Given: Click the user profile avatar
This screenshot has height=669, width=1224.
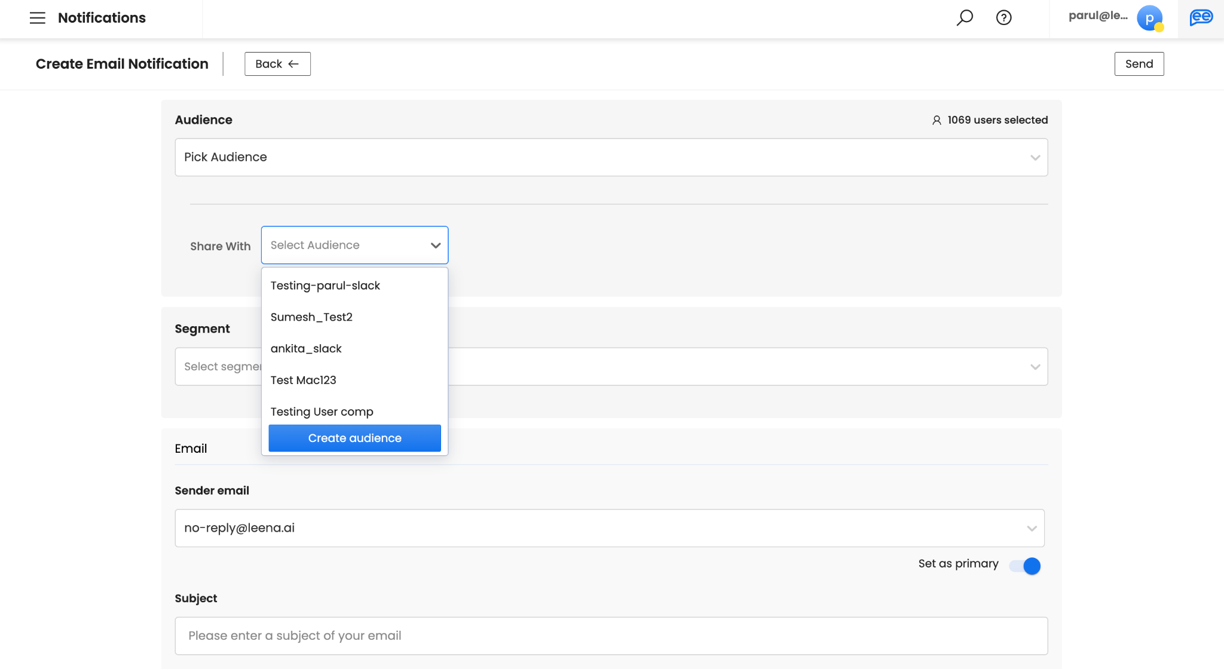Looking at the screenshot, I should coord(1149,18).
